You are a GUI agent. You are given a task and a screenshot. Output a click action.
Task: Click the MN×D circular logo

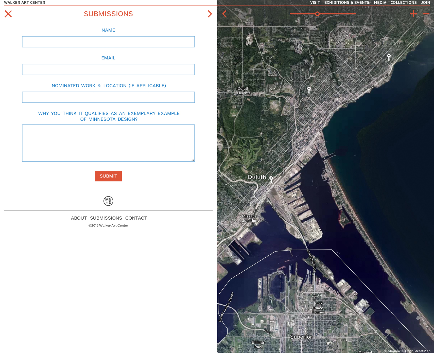tap(108, 201)
